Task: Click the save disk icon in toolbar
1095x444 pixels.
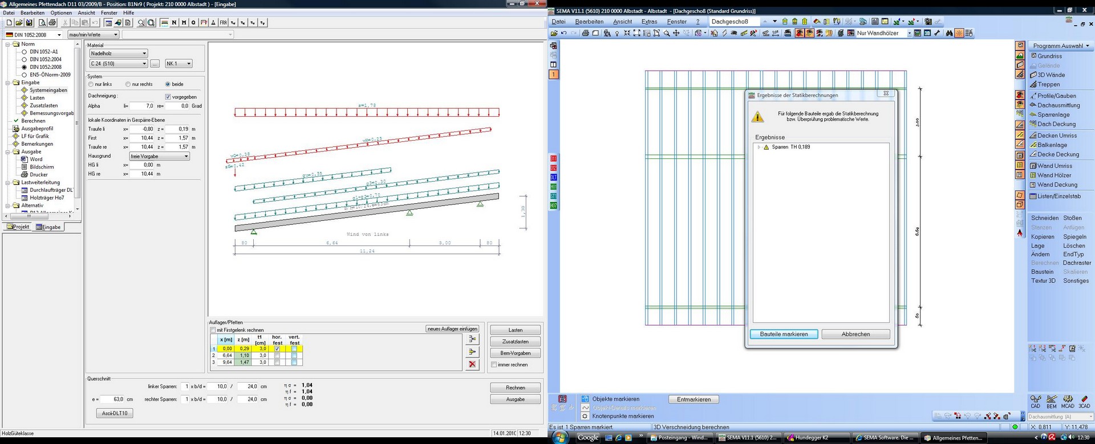Action: click(x=29, y=23)
